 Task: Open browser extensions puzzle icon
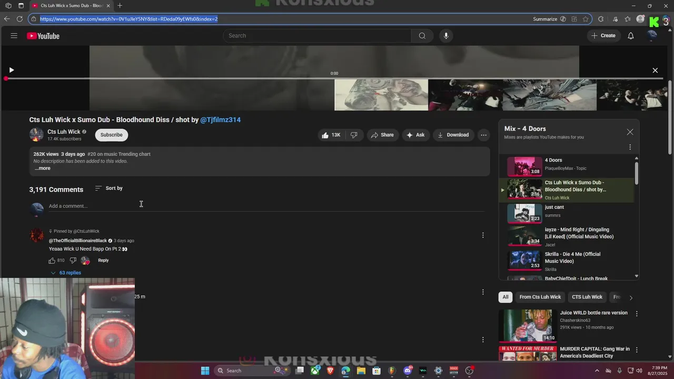(601, 19)
